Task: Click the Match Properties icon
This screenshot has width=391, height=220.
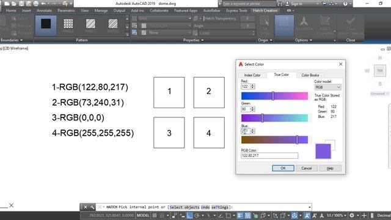Action: click(x=325, y=25)
